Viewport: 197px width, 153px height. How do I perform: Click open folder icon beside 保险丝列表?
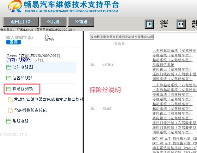(x=9, y=89)
